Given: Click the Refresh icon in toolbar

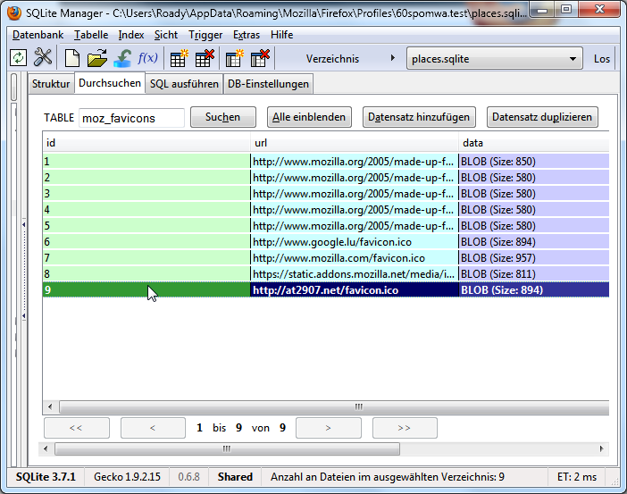Looking at the screenshot, I should point(18,58).
